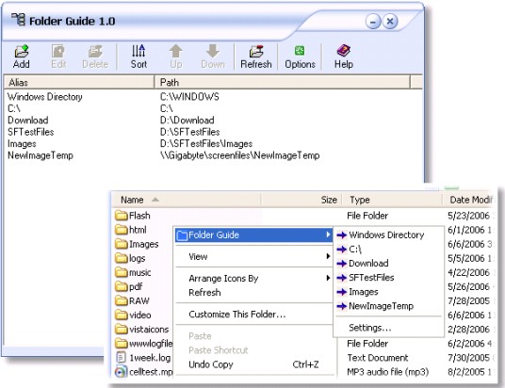Select the Windows Directory alias row
This screenshot has height=388, width=505.
click(45, 97)
